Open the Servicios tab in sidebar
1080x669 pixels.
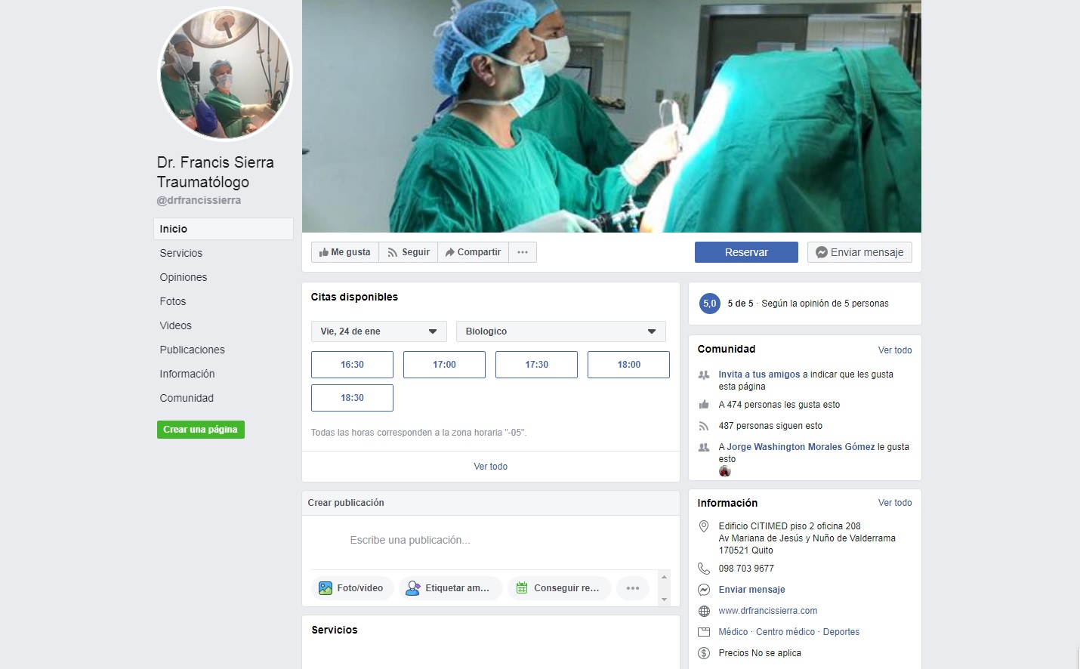(181, 253)
